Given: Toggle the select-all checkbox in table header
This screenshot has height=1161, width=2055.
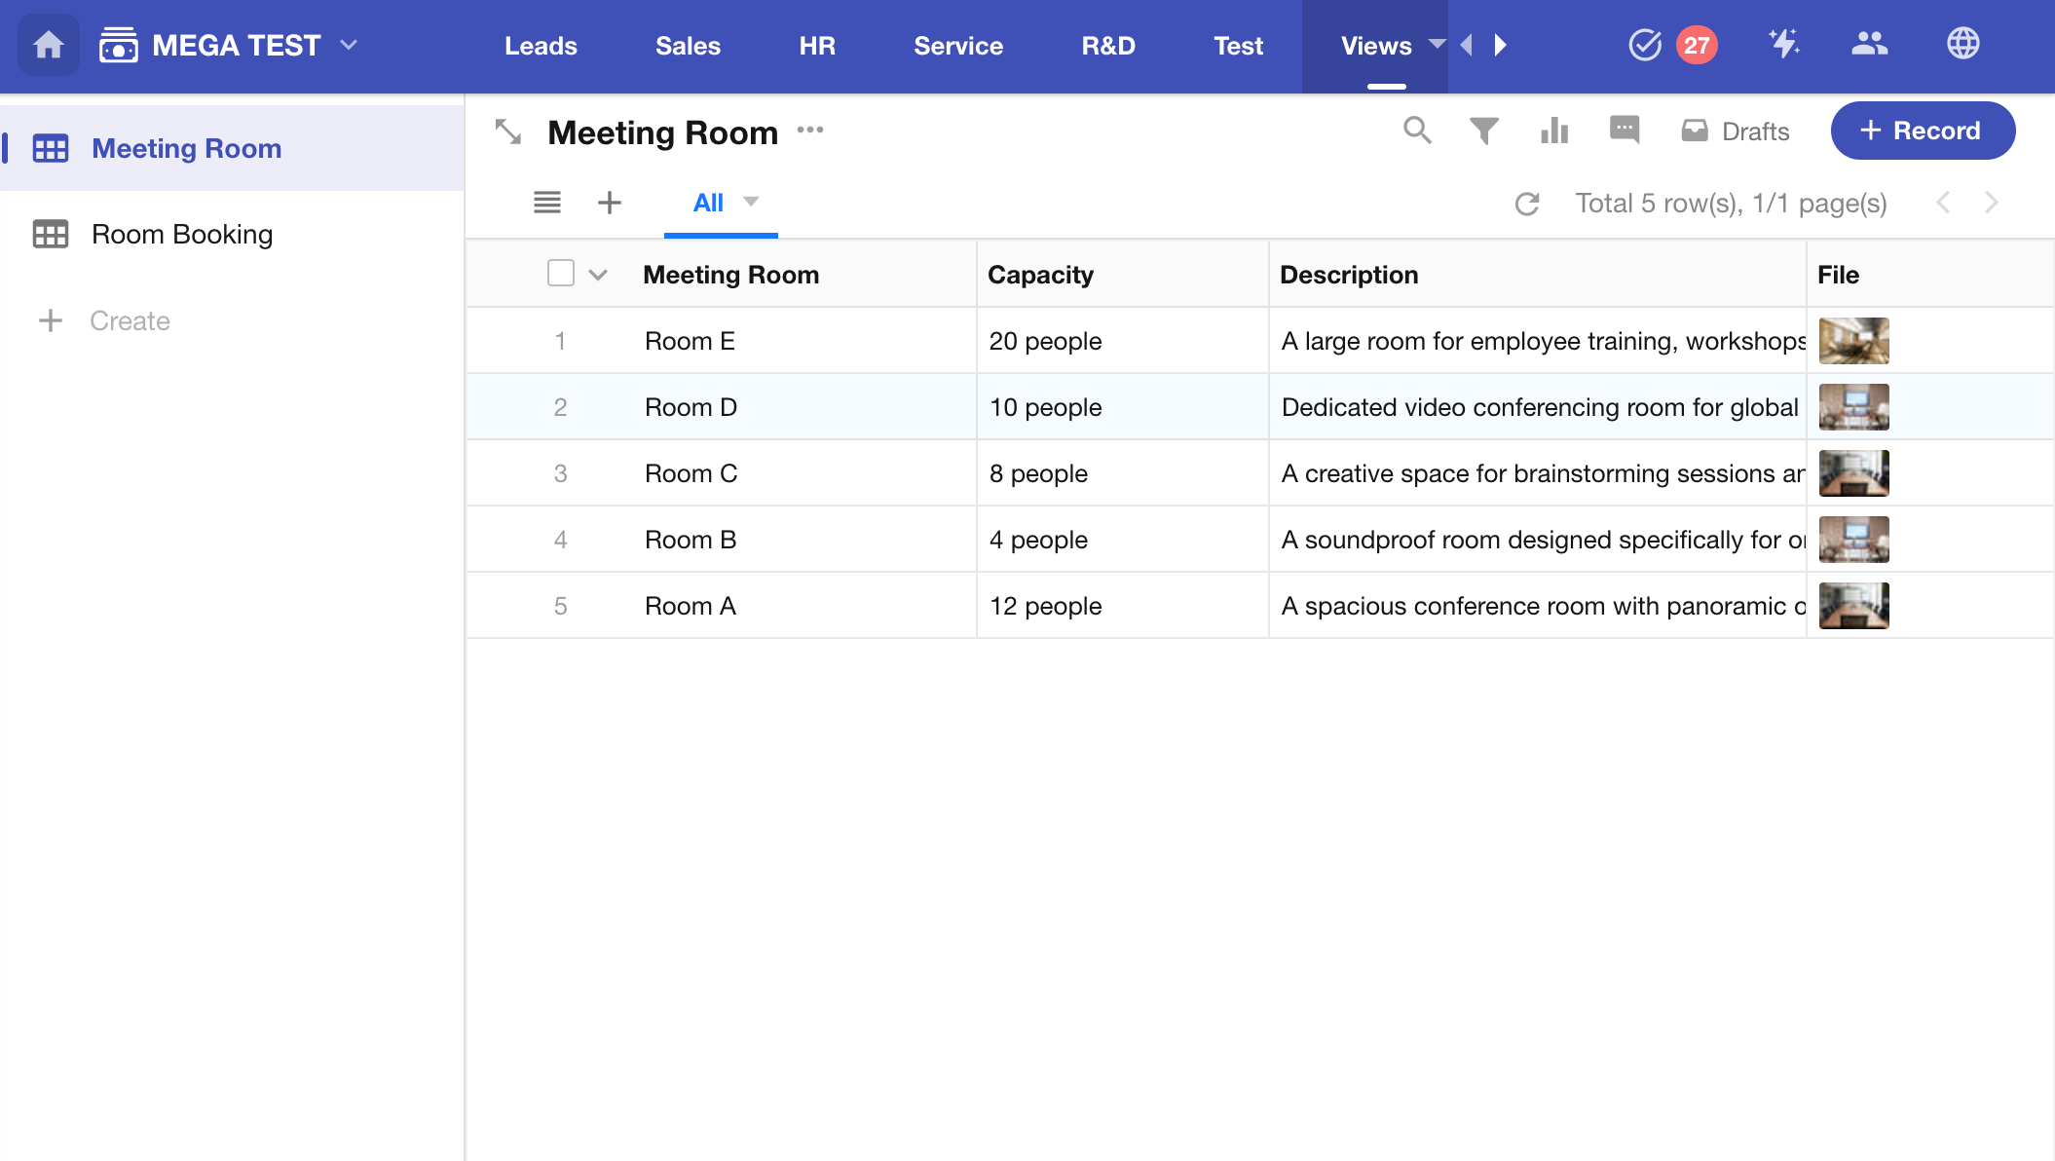Looking at the screenshot, I should 561,274.
